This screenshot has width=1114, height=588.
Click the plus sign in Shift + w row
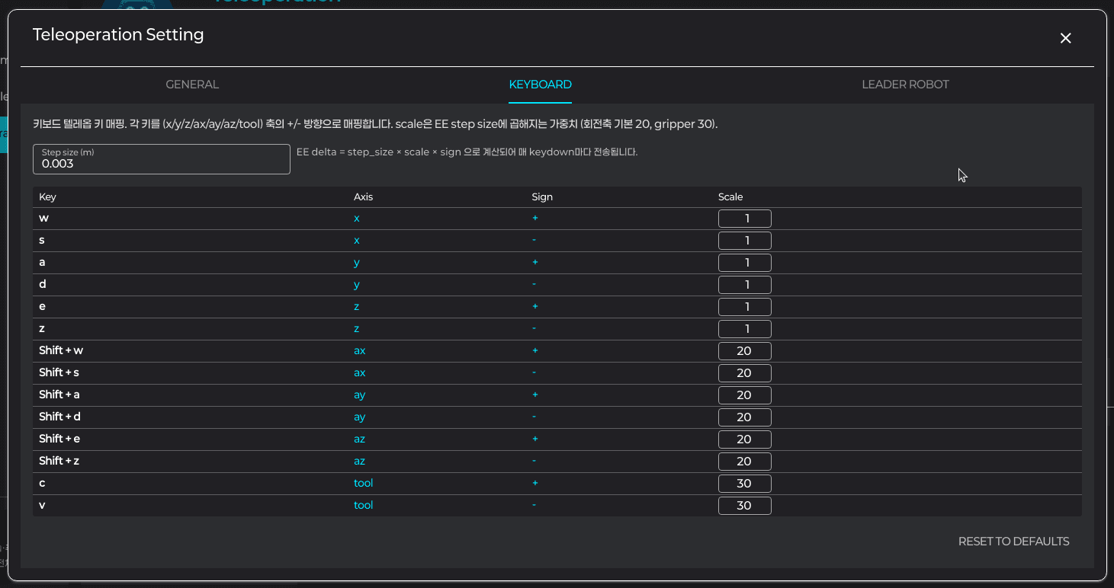pos(535,351)
